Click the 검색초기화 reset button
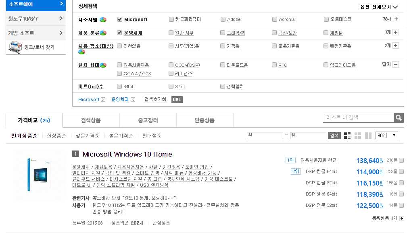Screen dimensions: 407x233 (x=155, y=99)
